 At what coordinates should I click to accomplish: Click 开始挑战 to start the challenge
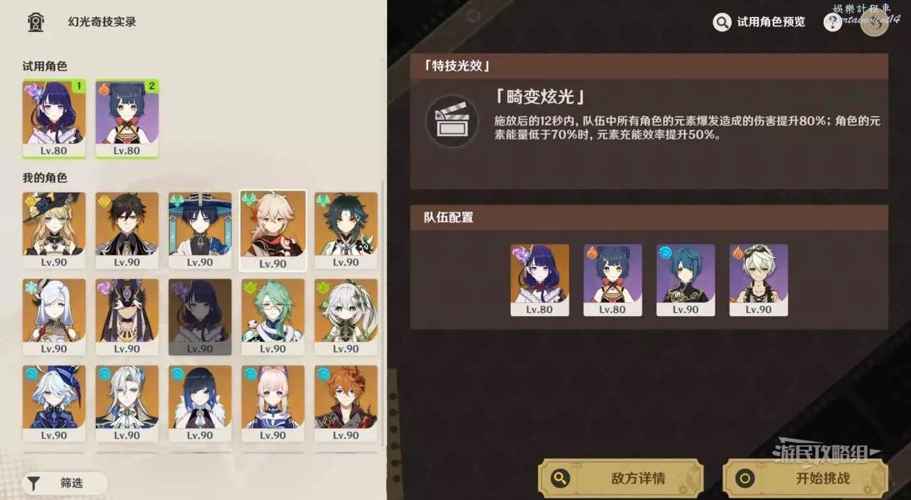click(x=806, y=479)
